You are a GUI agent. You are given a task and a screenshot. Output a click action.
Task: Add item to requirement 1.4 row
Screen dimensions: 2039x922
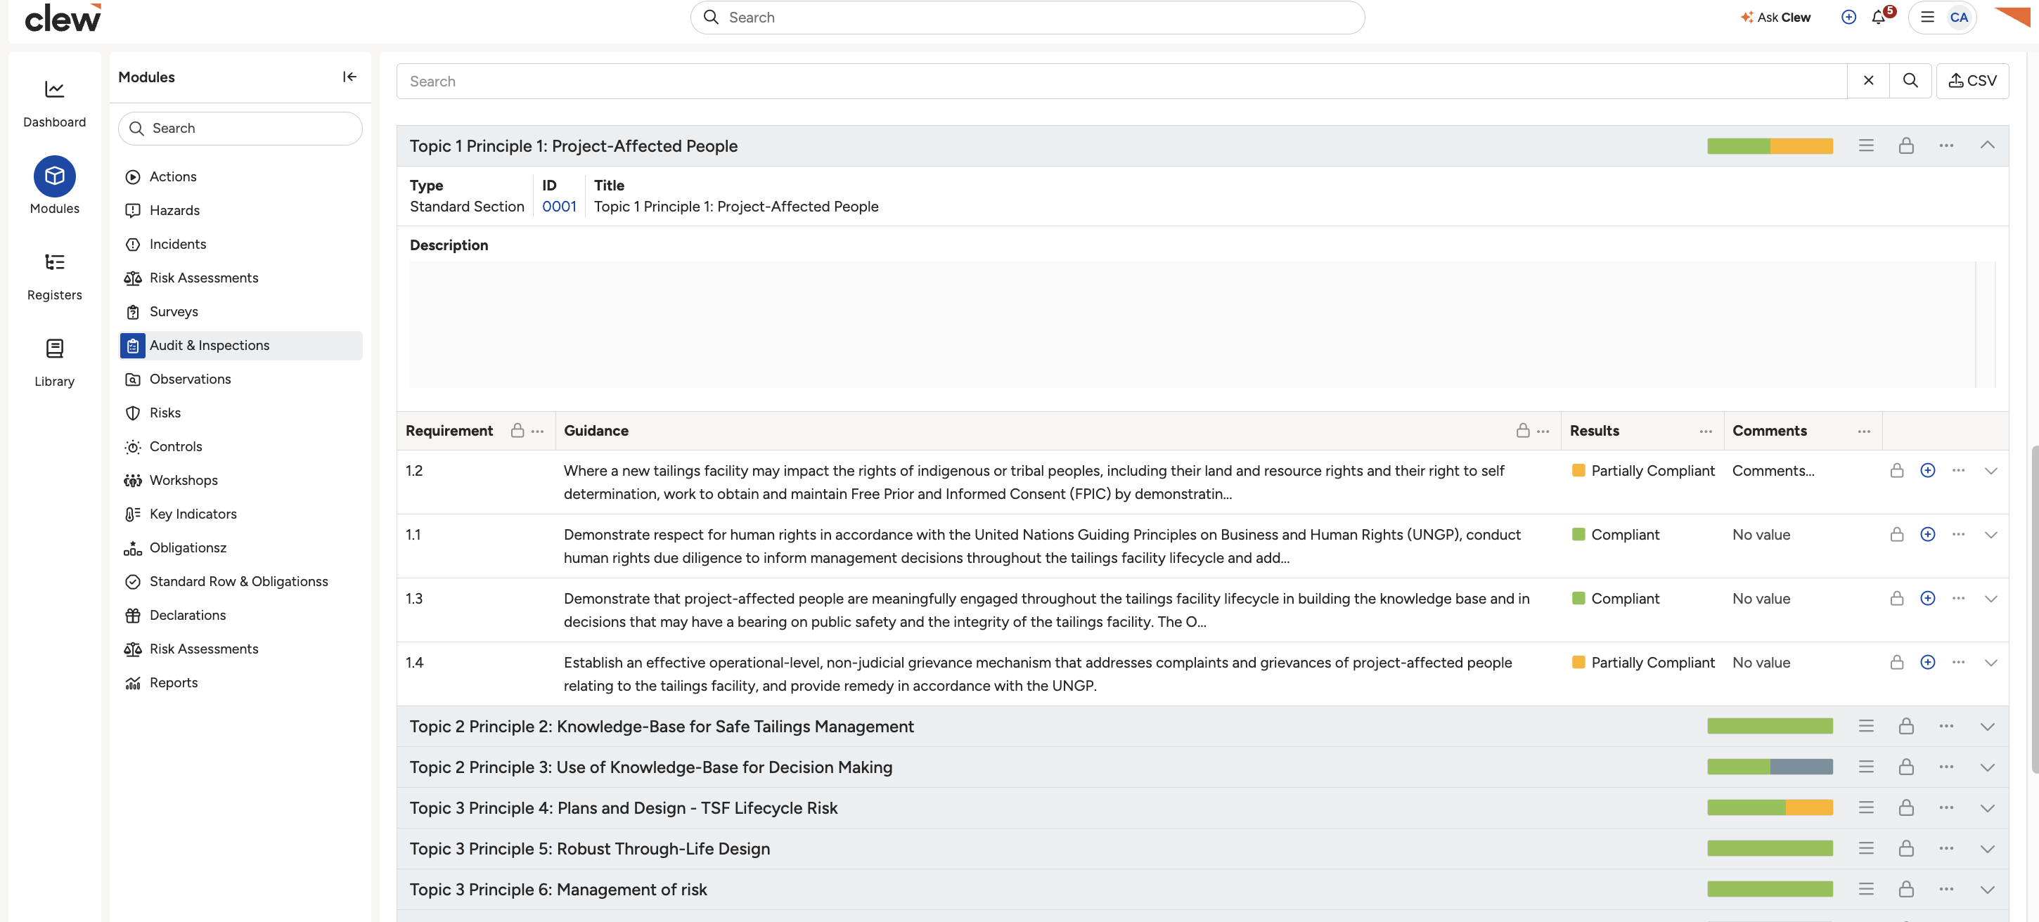click(1927, 663)
